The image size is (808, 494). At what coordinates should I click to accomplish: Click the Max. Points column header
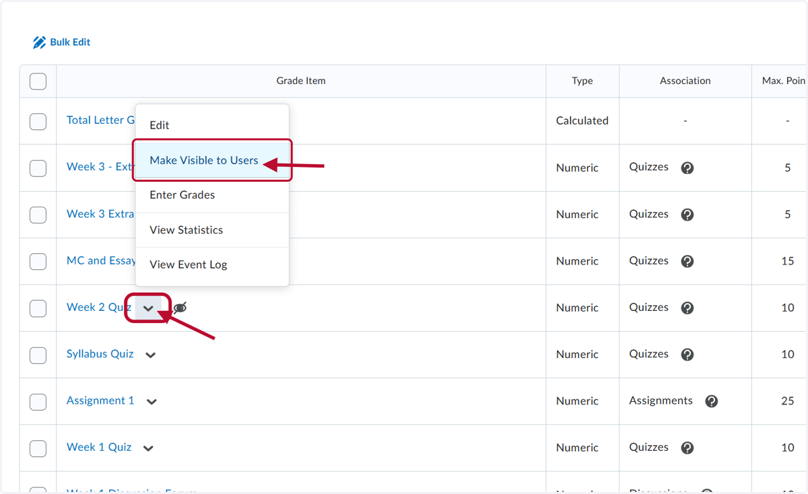tap(784, 81)
